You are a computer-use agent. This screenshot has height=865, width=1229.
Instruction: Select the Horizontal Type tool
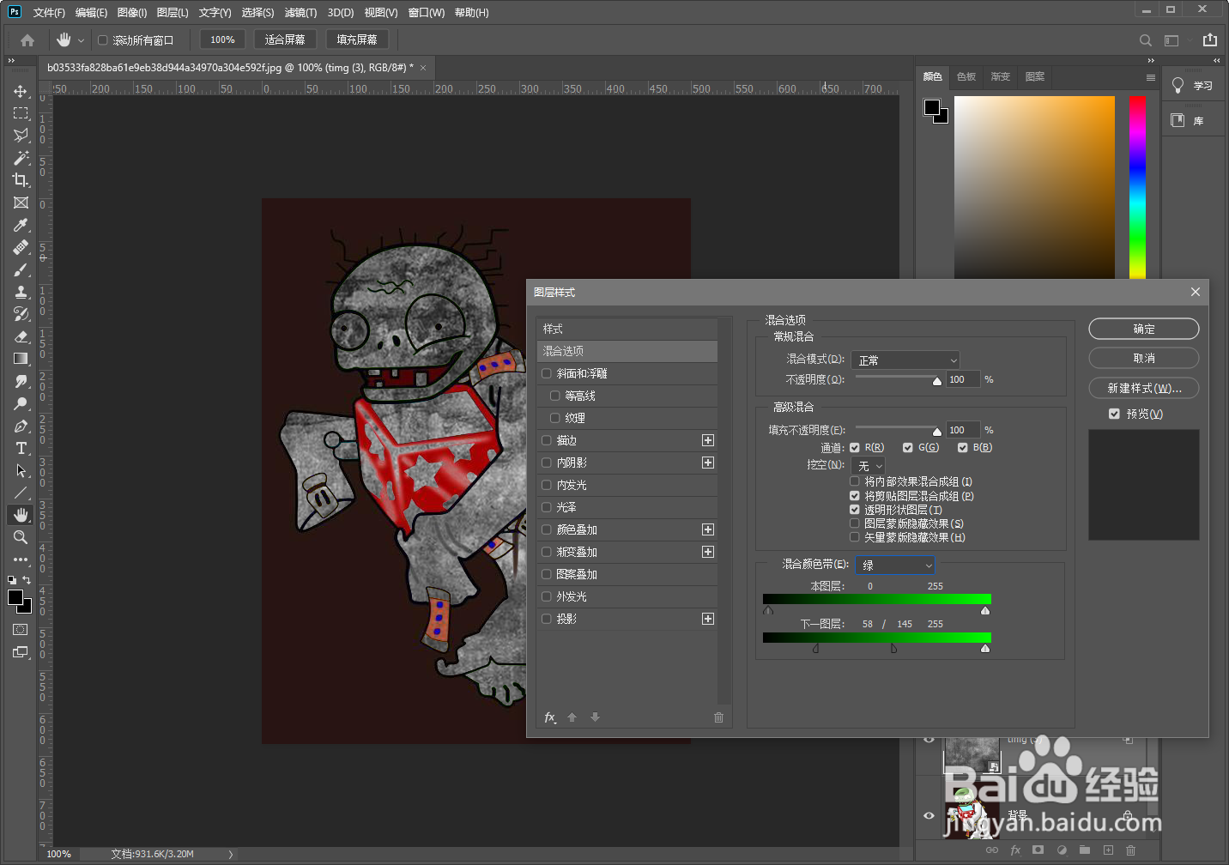21,448
